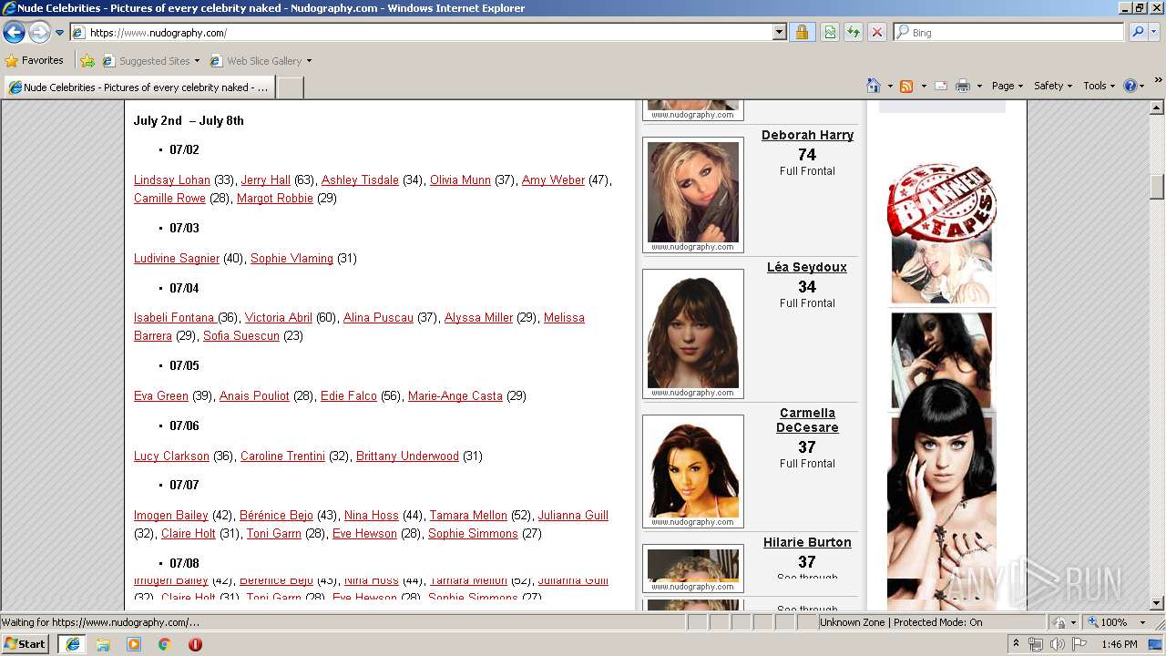This screenshot has height=656, width=1166.
Task: Click the security lock icon
Action: coord(802,32)
